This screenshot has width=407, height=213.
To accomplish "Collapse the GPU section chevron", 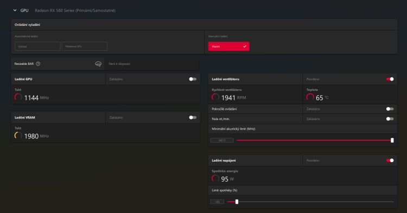I will [x=15, y=10].
